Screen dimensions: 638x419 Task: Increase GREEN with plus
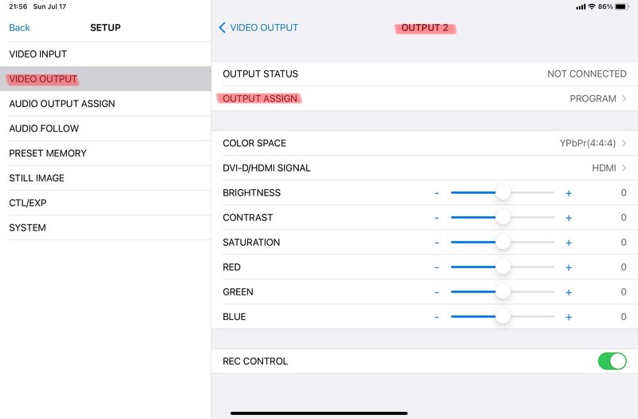click(x=569, y=292)
